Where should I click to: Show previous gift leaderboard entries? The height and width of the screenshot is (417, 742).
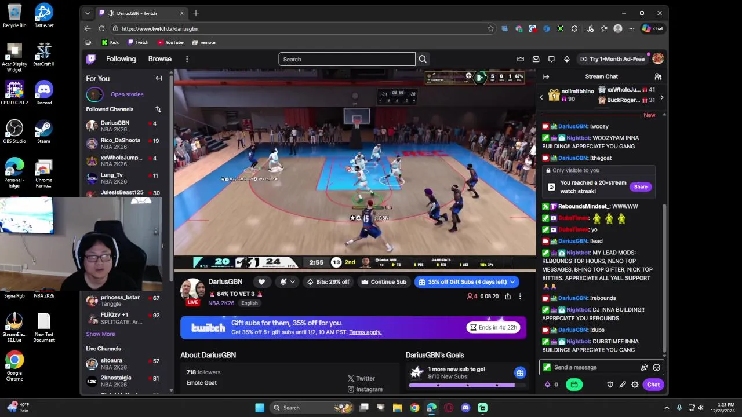click(541, 97)
